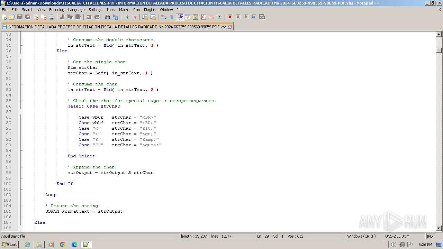Toggle synchronized vertical scrolling
443x249 pixels.
click(x=145, y=17)
